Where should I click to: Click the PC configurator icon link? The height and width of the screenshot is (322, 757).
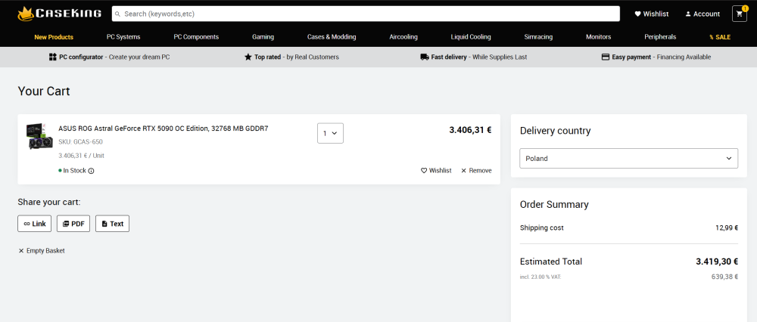[53, 57]
